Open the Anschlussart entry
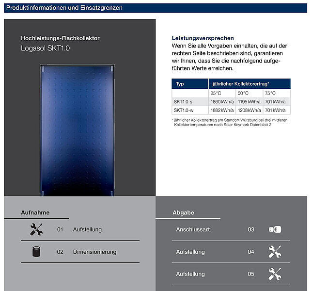This screenshot has width=312, height=291. tap(193, 229)
